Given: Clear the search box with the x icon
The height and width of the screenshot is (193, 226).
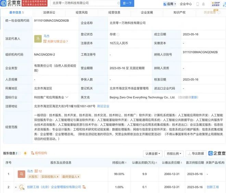Looking at the screenshot, I should [x=118, y=3].
